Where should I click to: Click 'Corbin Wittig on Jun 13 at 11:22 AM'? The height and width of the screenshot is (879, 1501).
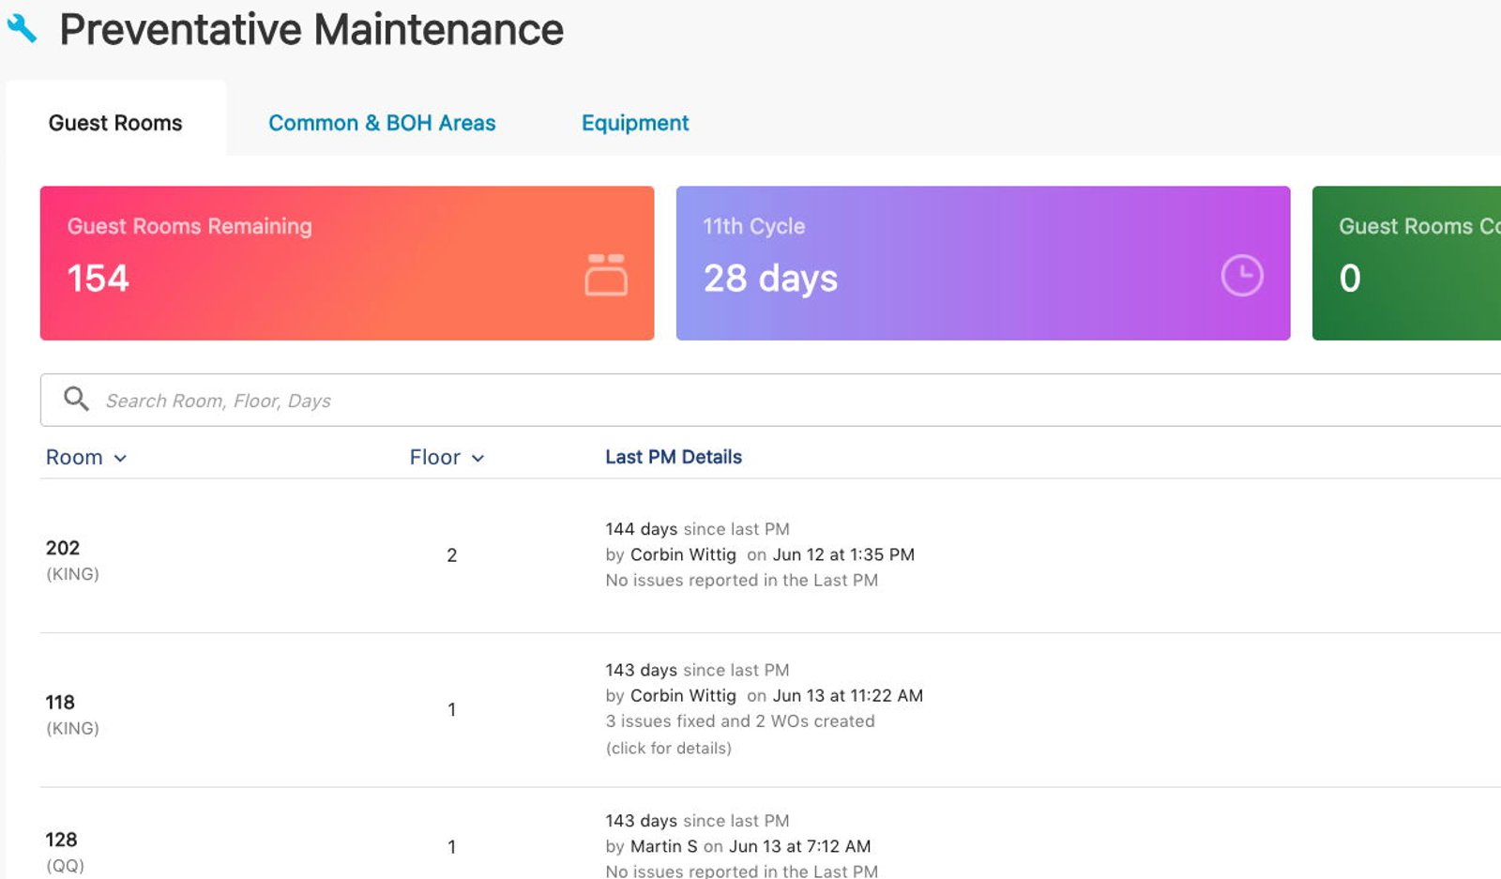click(x=777, y=695)
